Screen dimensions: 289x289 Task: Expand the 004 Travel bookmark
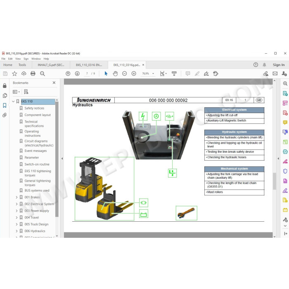click(17, 218)
